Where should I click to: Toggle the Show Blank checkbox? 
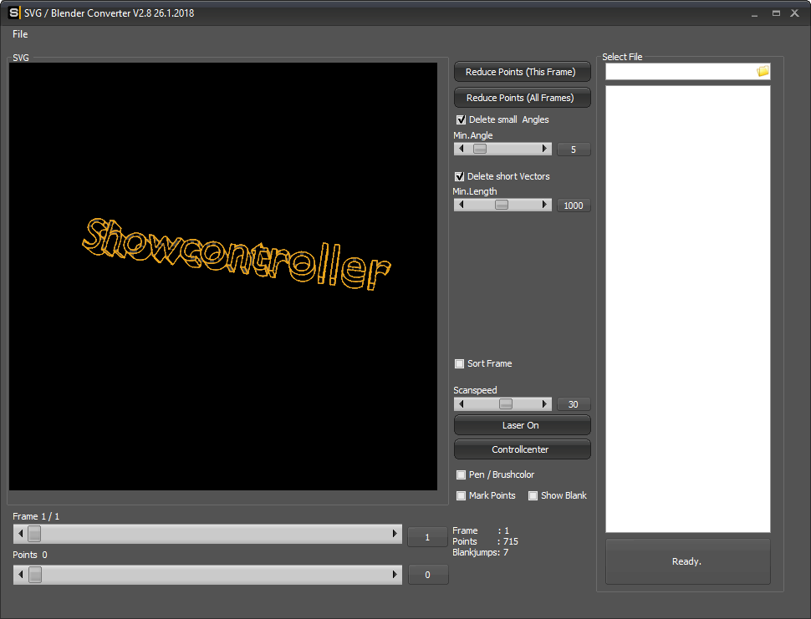533,496
